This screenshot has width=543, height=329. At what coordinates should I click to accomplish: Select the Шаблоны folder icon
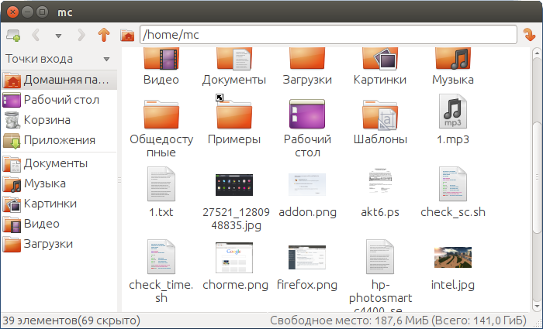click(x=380, y=114)
